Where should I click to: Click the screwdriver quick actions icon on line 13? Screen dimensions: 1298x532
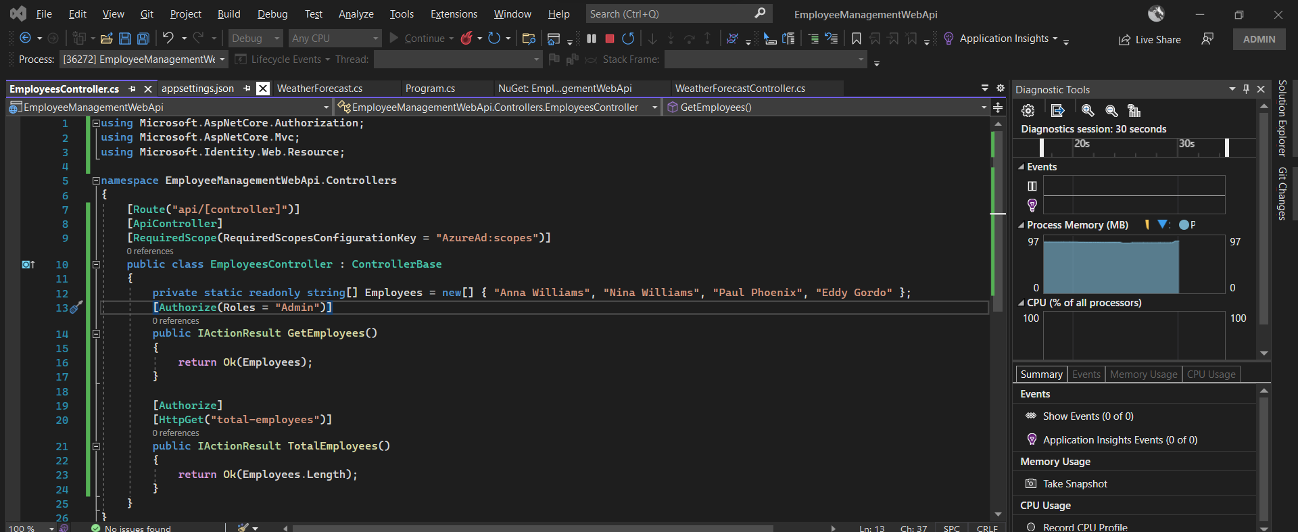(76, 307)
